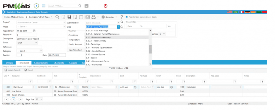
Task: Select the Joe Smith row in timesheet
Action: 135,91
